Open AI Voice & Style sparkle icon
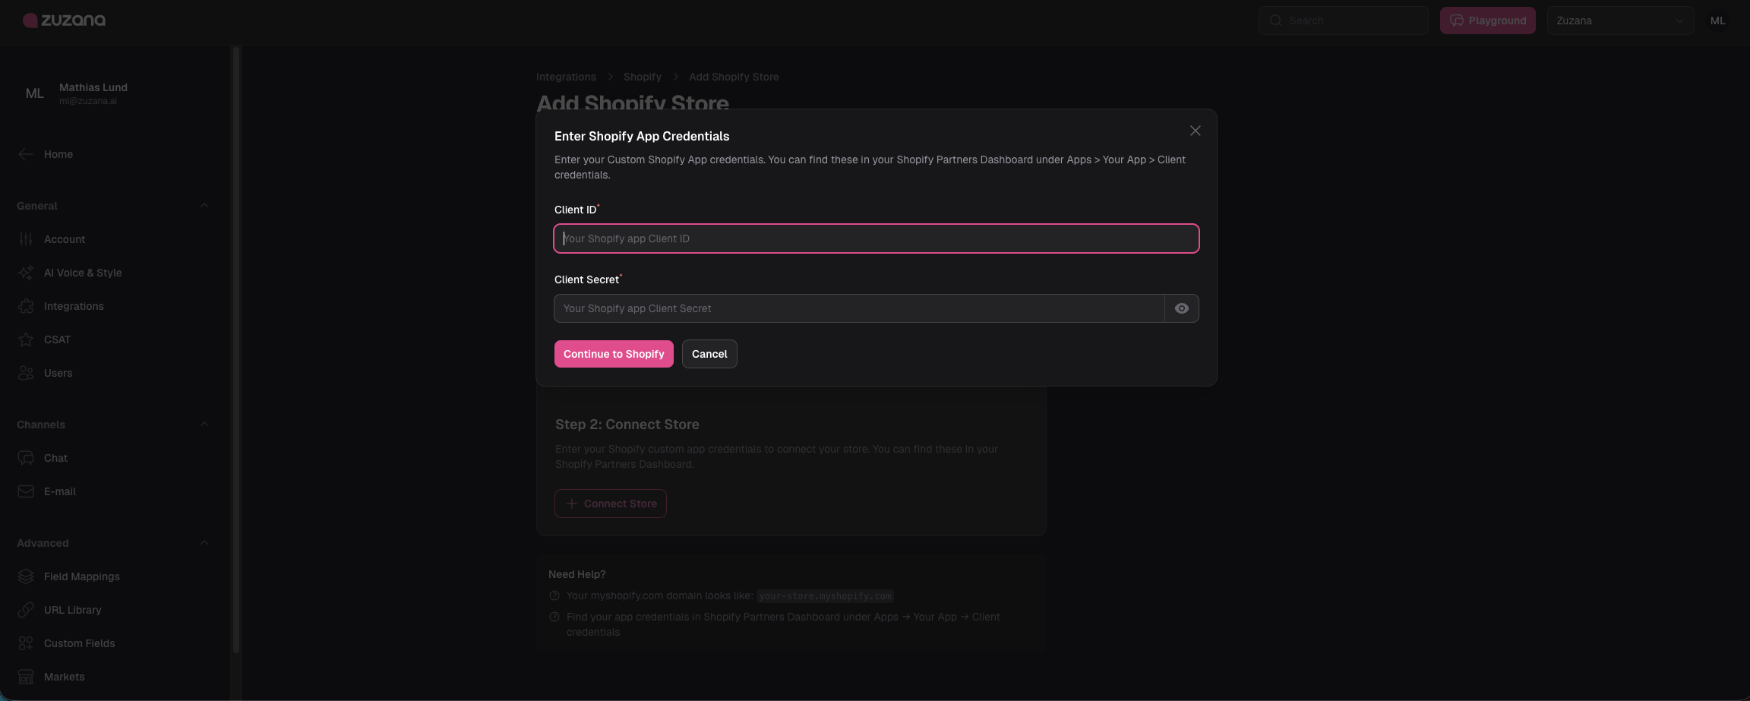The image size is (1750, 701). (26, 273)
